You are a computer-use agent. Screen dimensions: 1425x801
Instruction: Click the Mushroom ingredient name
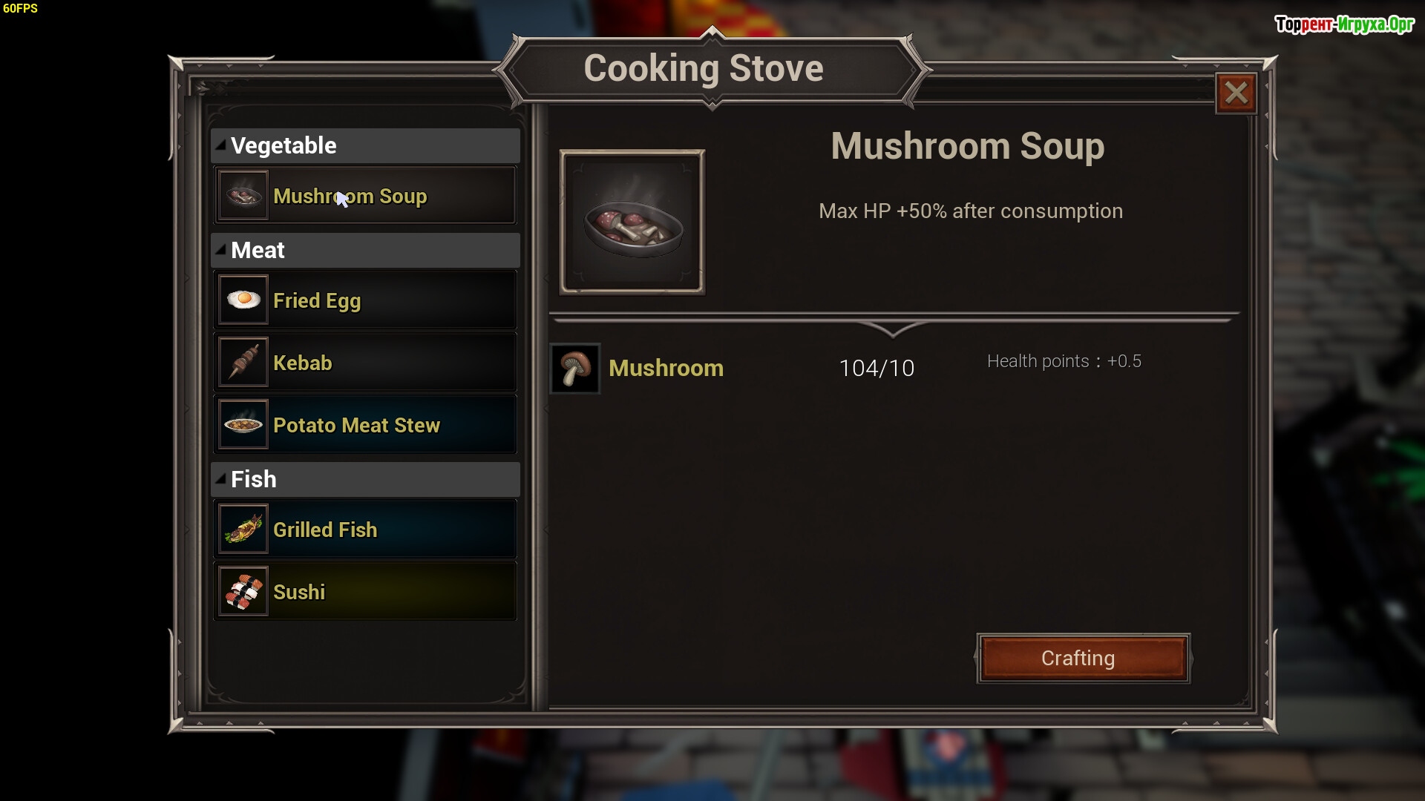(x=666, y=368)
